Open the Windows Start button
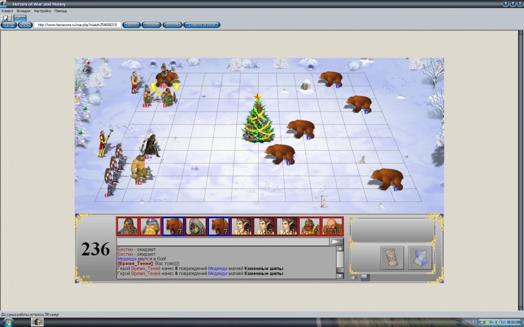 click(x=8, y=322)
